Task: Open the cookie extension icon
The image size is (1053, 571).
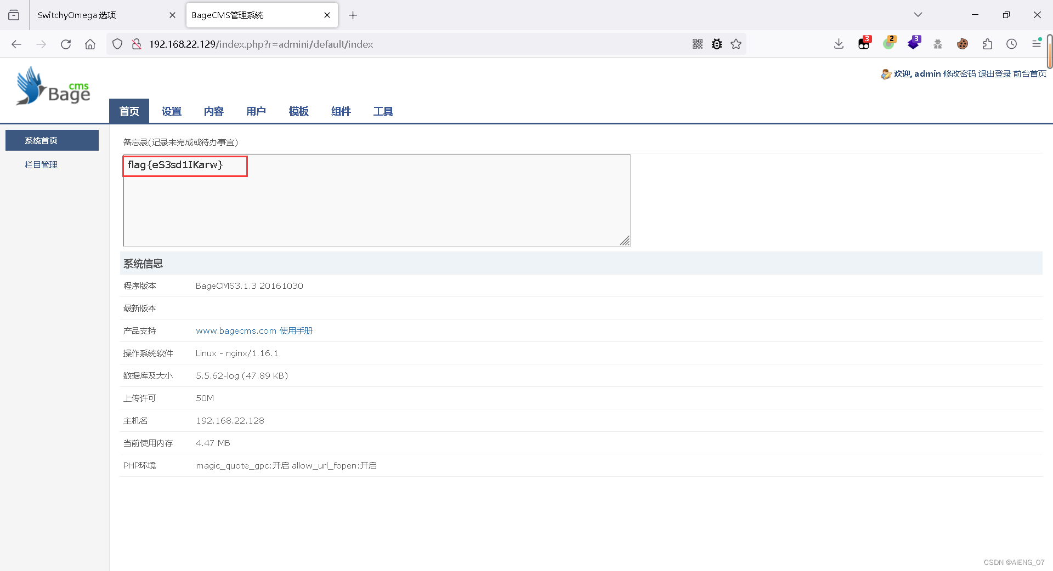Action: point(963,44)
